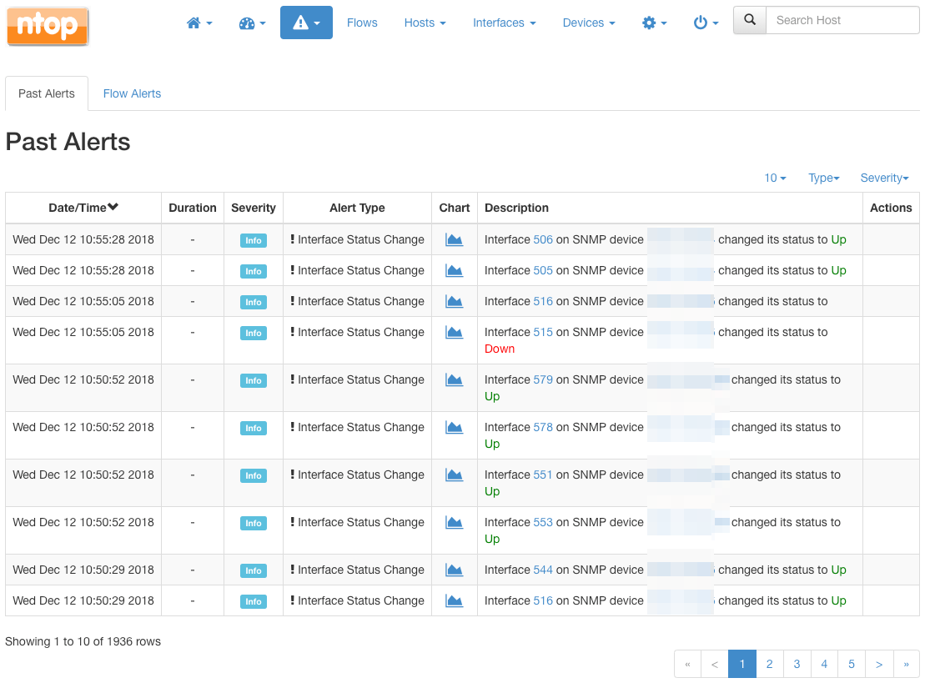Click 'Wed Dec 12 10:55:28 2018' for Interface 506
The width and height of the screenshot is (925, 683).
[83, 239]
